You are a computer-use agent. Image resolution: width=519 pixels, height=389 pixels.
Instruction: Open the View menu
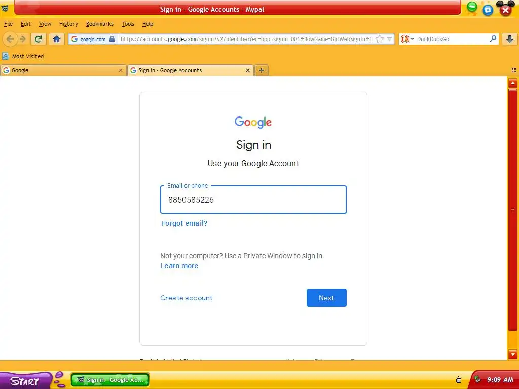45,24
